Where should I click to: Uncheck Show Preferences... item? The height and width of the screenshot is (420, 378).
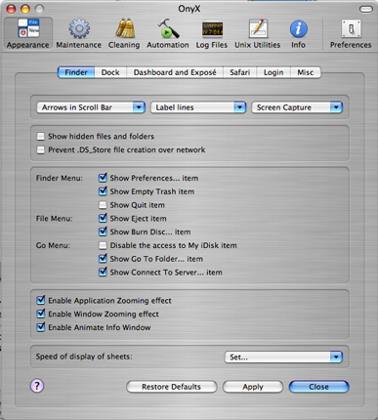tap(103, 178)
